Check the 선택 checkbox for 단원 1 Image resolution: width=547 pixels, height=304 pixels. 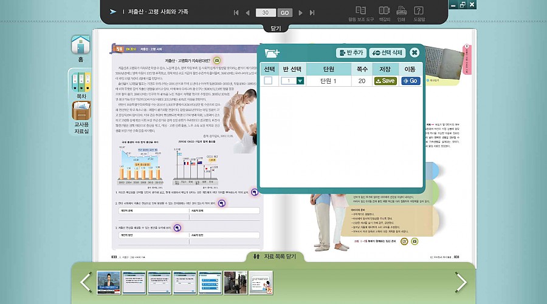pos(268,81)
